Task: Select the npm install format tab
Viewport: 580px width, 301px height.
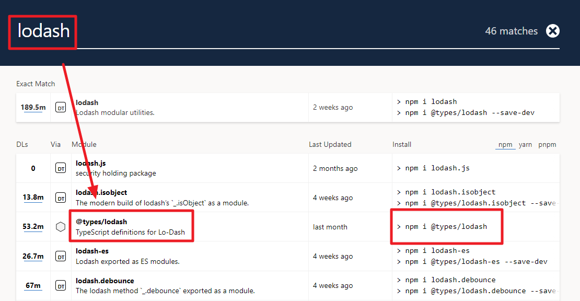Action: click(x=505, y=144)
